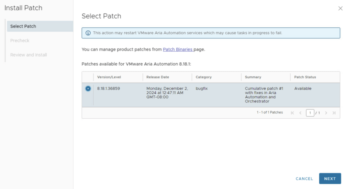Click the page number input field
This screenshot has width=346, height=189.
point(310,113)
